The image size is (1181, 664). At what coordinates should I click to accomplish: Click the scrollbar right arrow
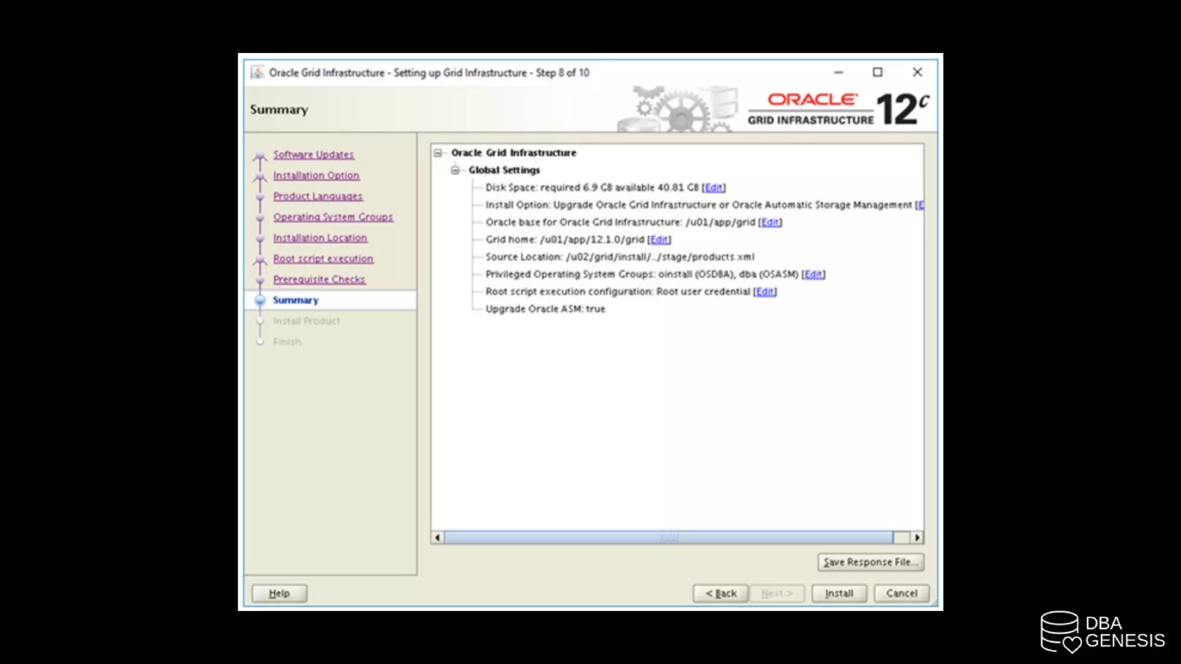(x=917, y=538)
